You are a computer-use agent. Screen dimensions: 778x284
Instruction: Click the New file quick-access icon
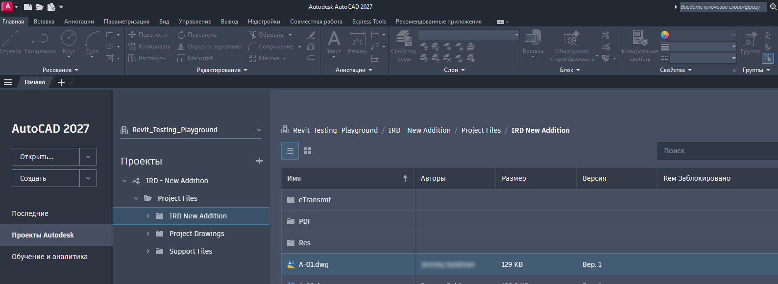point(28,7)
